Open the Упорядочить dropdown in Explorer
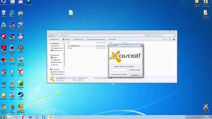Image resolution: width=212 pixels, height=119 pixels. pos(54,39)
